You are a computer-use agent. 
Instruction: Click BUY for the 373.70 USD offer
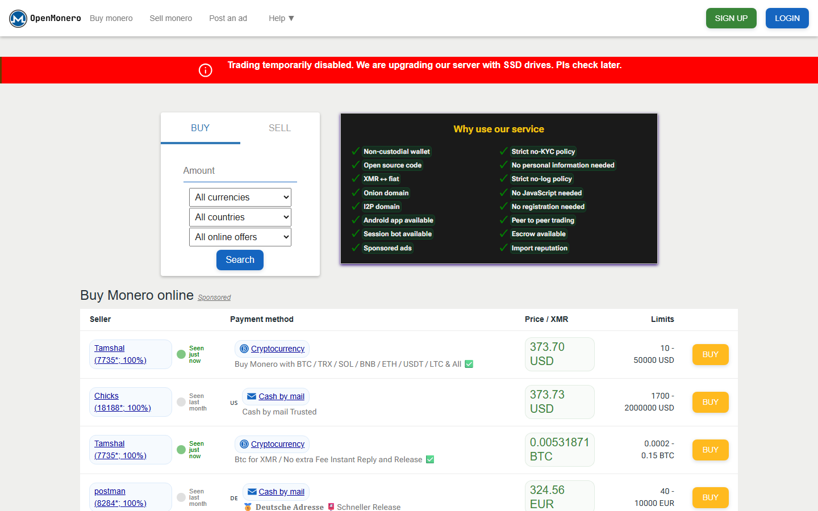(x=711, y=354)
